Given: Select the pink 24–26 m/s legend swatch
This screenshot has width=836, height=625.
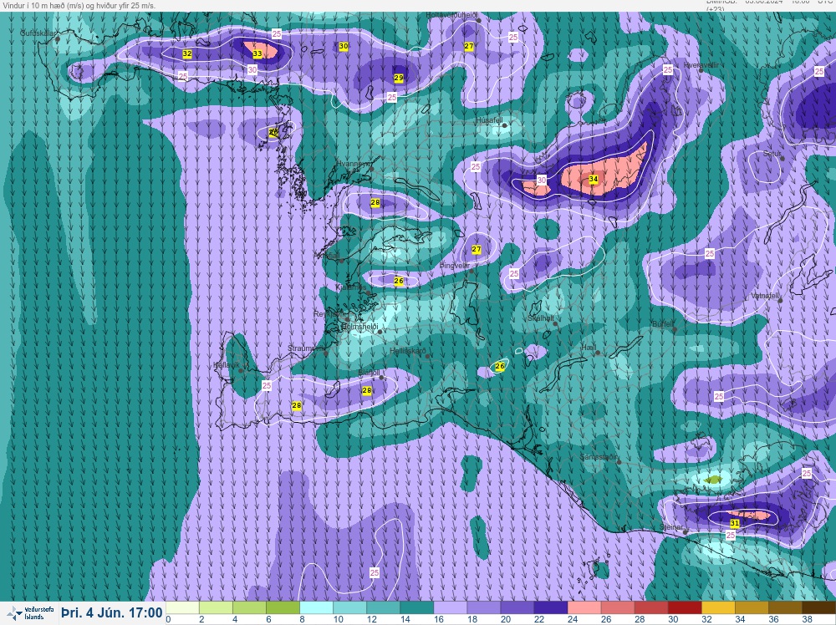Looking at the screenshot, I should [x=584, y=608].
